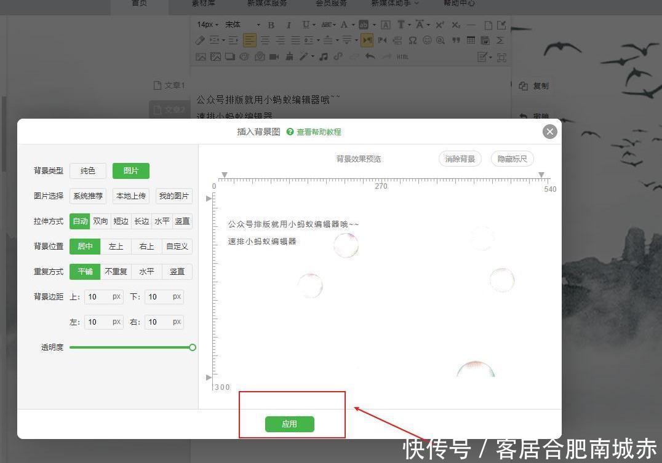
Task: Select 不重复 repeat mode
Action: [x=116, y=271]
